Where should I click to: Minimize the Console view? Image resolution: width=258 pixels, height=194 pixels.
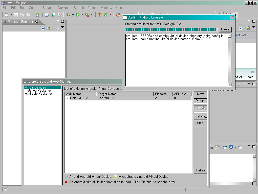click(x=249, y=146)
